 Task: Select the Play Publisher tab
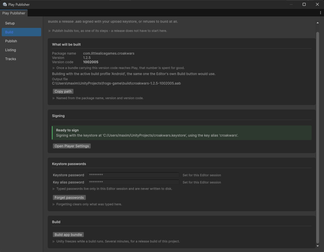pyautogui.click(x=14, y=13)
